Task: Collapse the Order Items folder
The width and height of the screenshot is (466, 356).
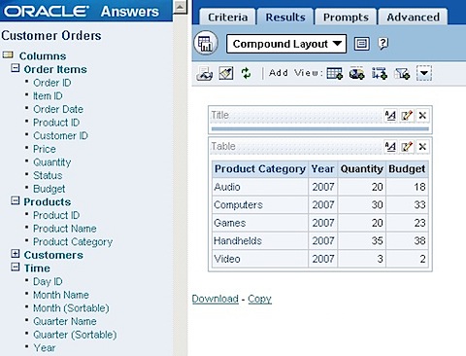Action: click(x=15, y=68)
